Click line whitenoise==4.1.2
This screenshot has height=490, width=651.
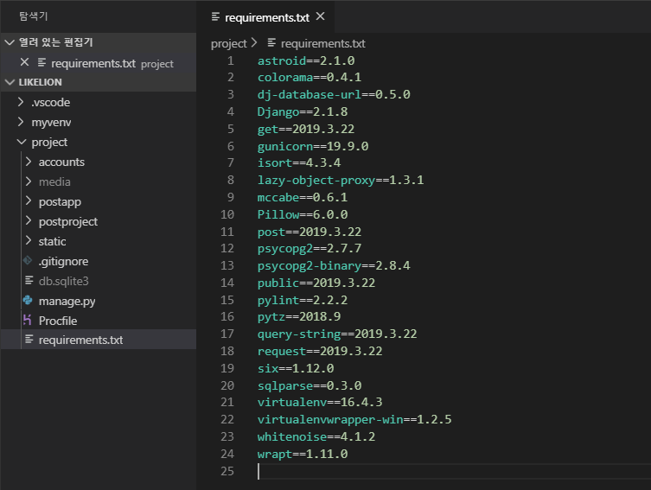316,437
